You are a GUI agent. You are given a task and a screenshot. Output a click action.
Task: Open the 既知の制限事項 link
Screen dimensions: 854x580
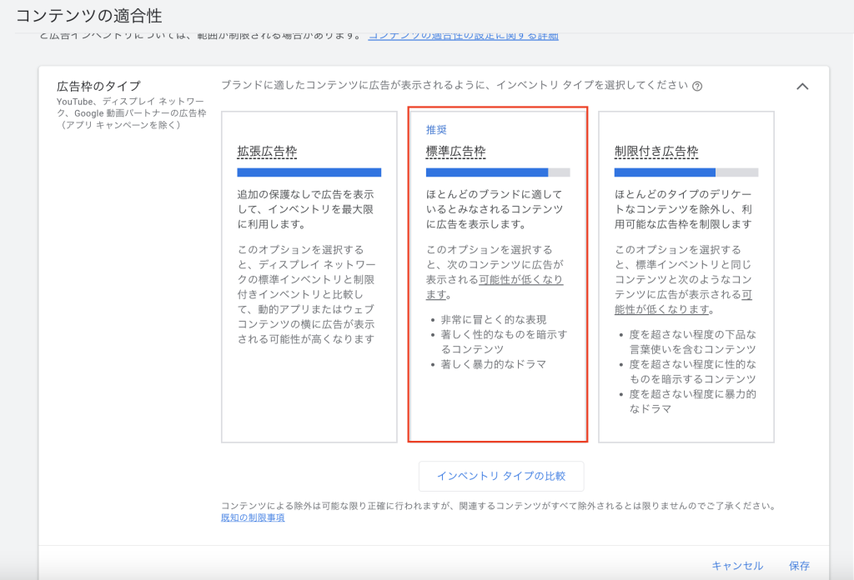coord(253,517)
